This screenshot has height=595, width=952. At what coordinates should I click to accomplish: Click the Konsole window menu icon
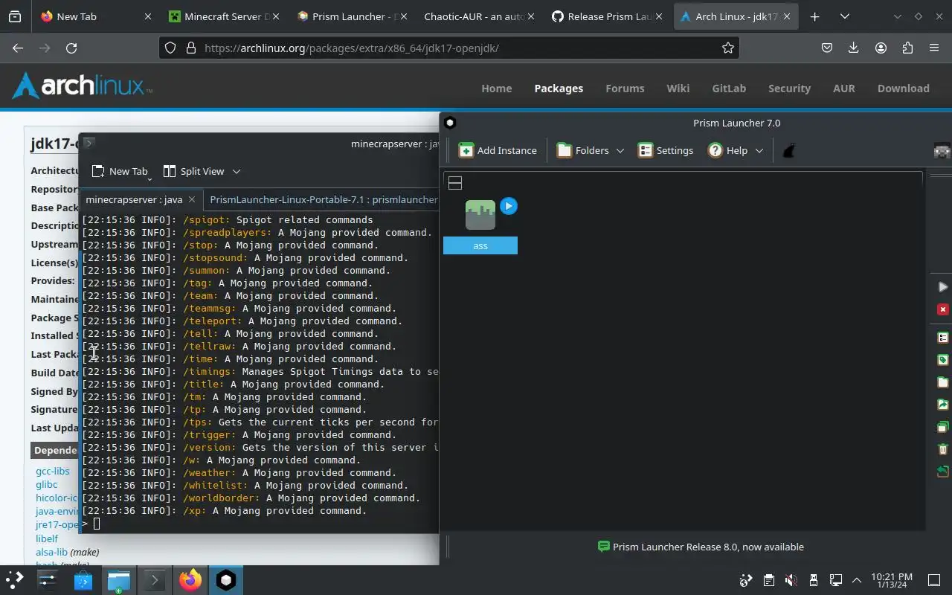(88, 143)
